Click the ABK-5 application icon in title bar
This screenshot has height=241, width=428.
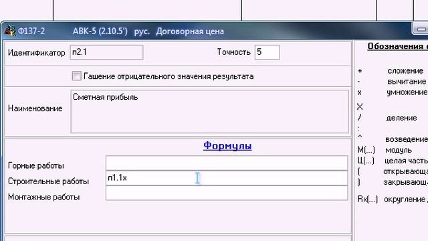pos(10,31)
